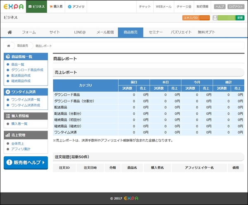Viewport: 248px width, 205px height.
Task: Open 商品一覧 in sidebar
Action: 18,64
